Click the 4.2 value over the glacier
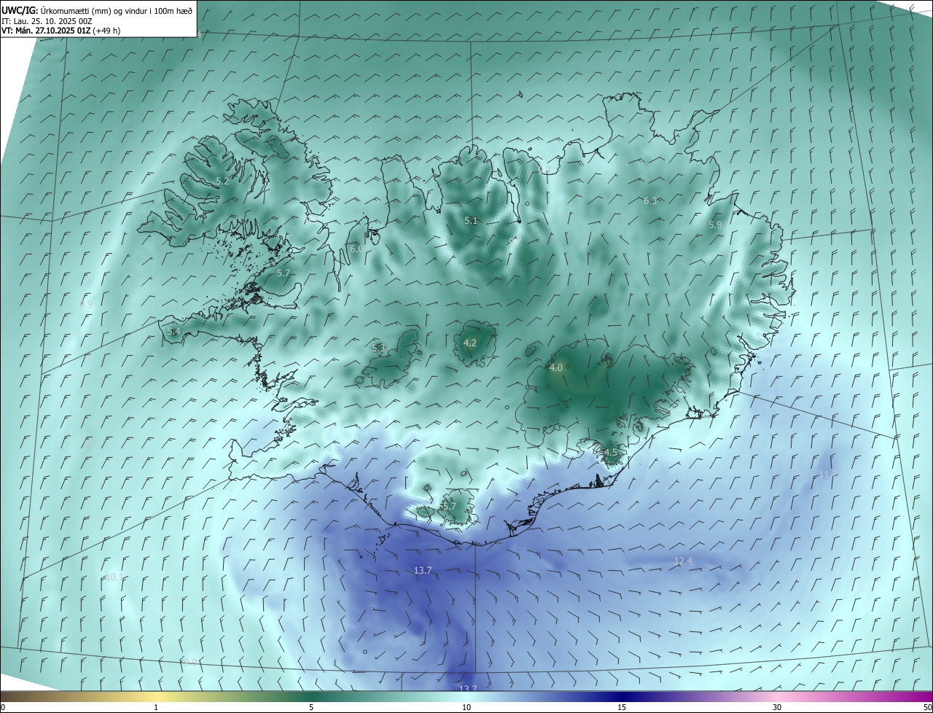Image resolution: width=933 pixels, height=713 pixels. (x=470, y=343)
